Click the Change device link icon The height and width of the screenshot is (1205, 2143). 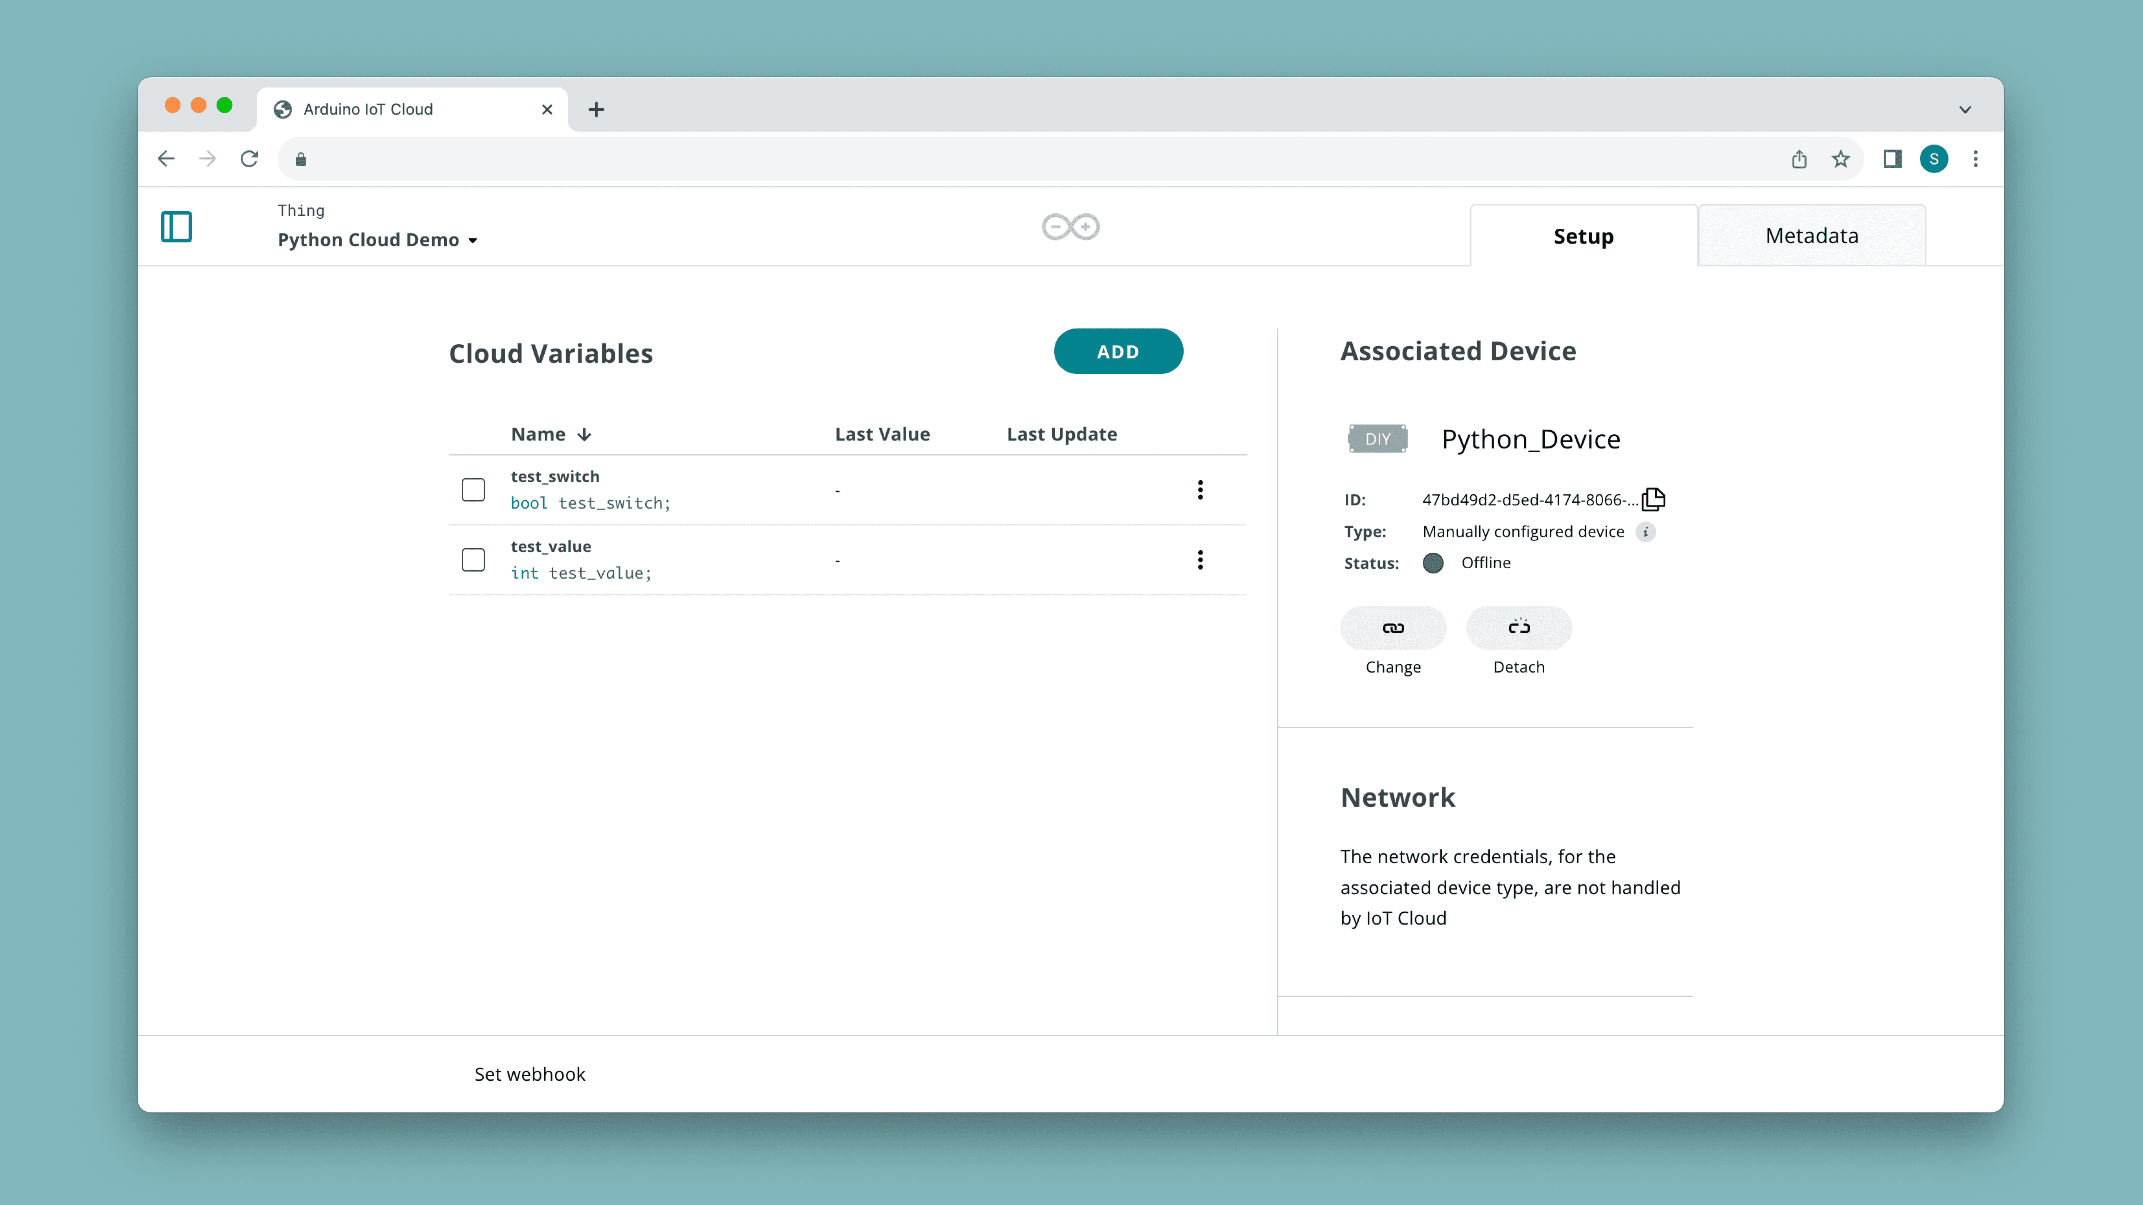click(x=1393, y=628)
